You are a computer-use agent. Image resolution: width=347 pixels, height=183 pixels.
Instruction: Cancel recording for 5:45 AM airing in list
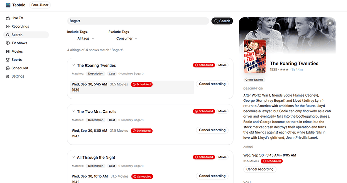click(x=212, y=84)
